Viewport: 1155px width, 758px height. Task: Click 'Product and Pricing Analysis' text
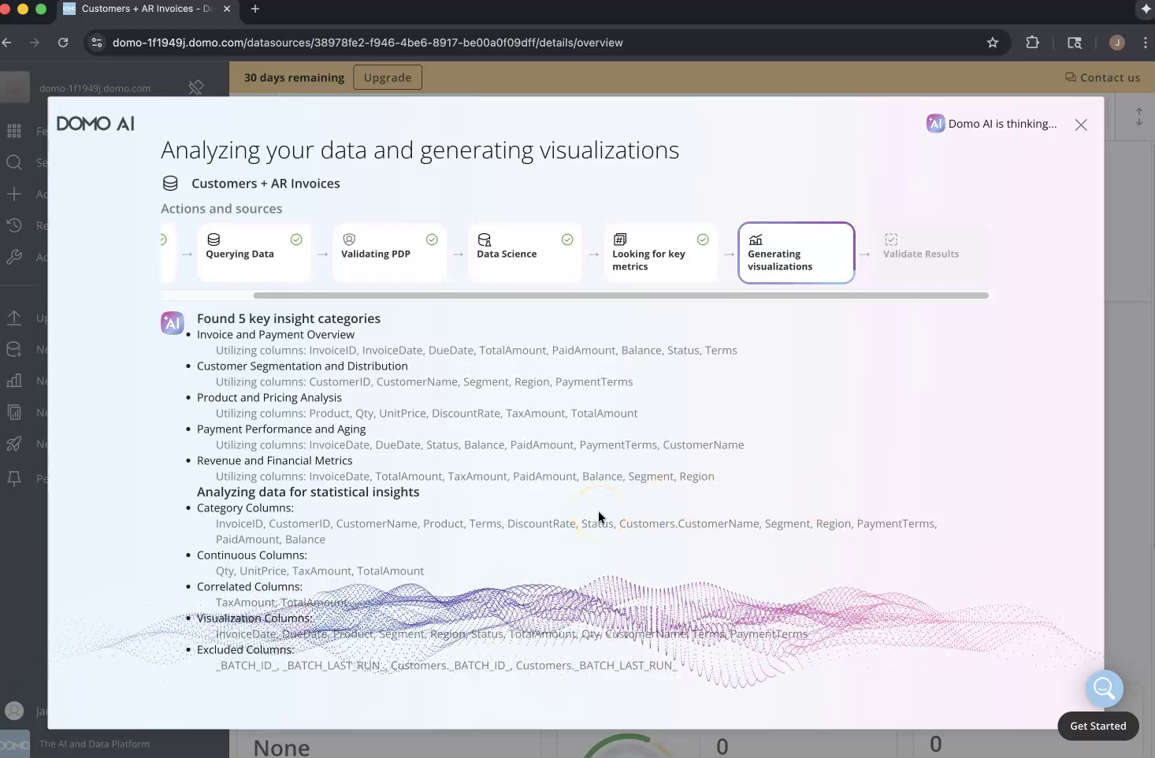(269, 398)
